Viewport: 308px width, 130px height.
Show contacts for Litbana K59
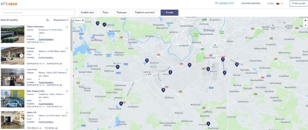click(46, 122)
